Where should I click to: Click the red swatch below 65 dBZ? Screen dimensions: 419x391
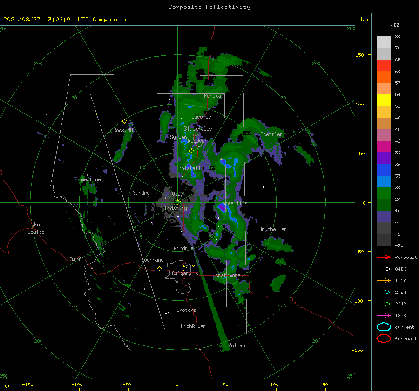pyautogui.click(x=384, y=65)
